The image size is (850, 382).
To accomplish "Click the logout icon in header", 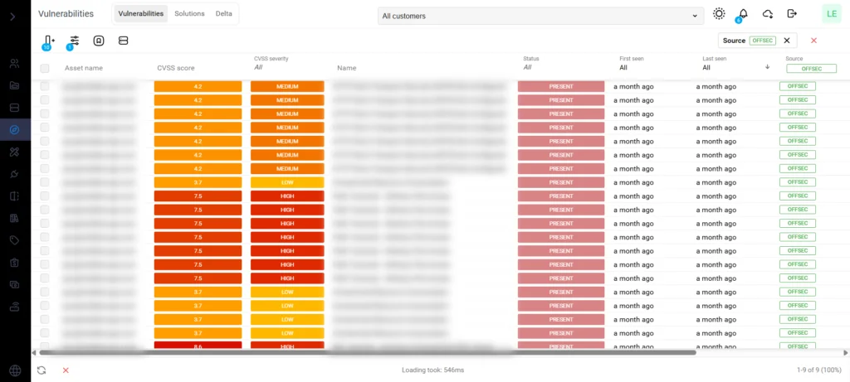I will [x=792, y=14].
